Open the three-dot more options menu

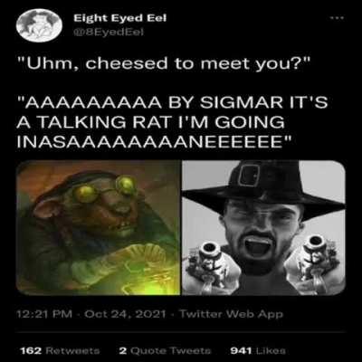coord(338,18)
